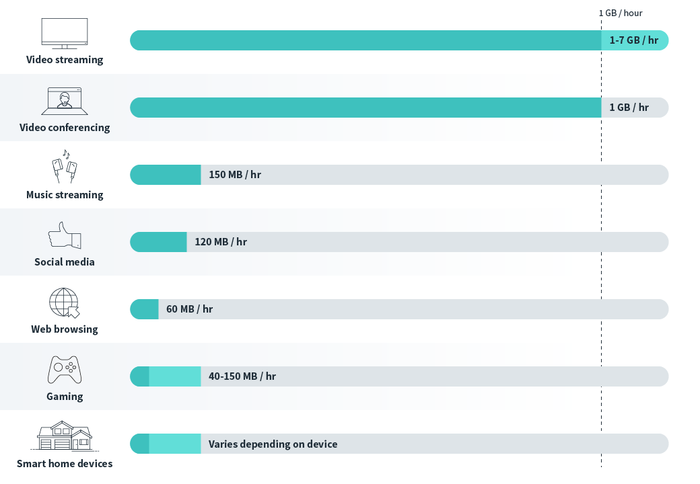Image resolution: width=700 pixels, height=484 pixels.
Task: Click the 120 MB / hr social media bar
Action: tap(399, 242)
